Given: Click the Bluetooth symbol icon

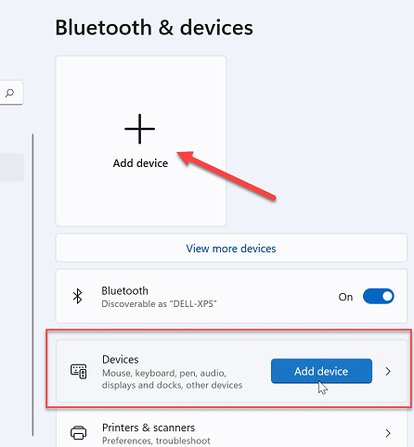Looking at the screenshot, I should tap(77, 296).
